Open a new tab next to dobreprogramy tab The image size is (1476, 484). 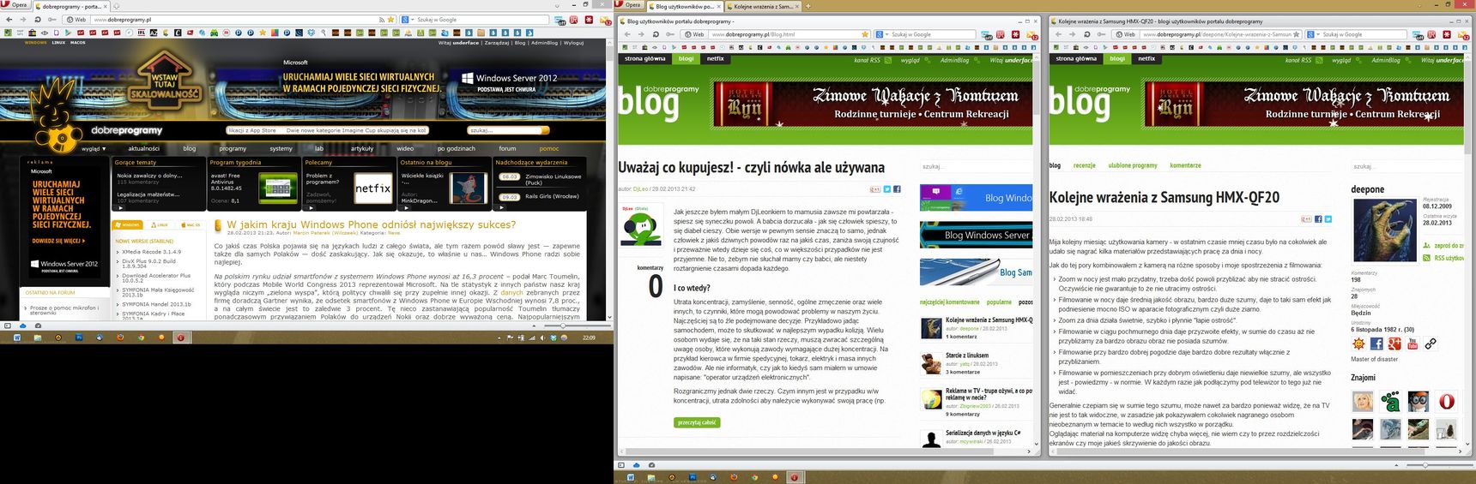coord(117,6)
